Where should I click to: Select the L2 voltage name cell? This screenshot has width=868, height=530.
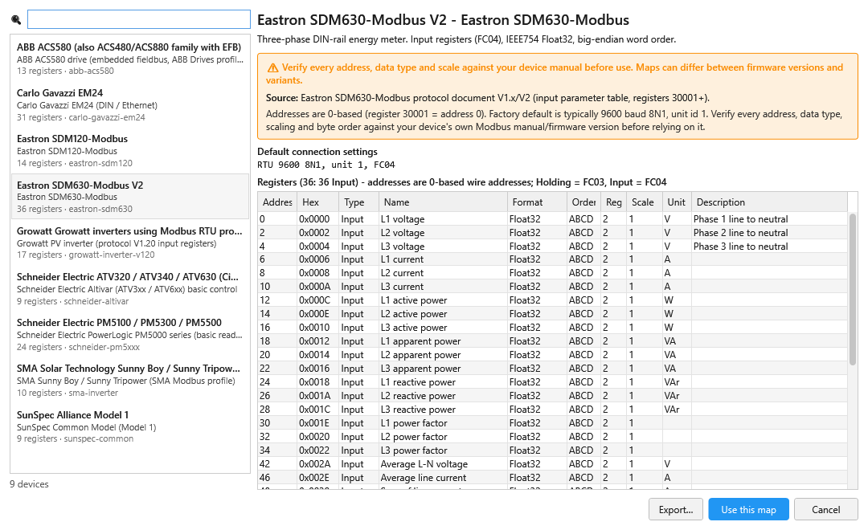click(443, 233)
